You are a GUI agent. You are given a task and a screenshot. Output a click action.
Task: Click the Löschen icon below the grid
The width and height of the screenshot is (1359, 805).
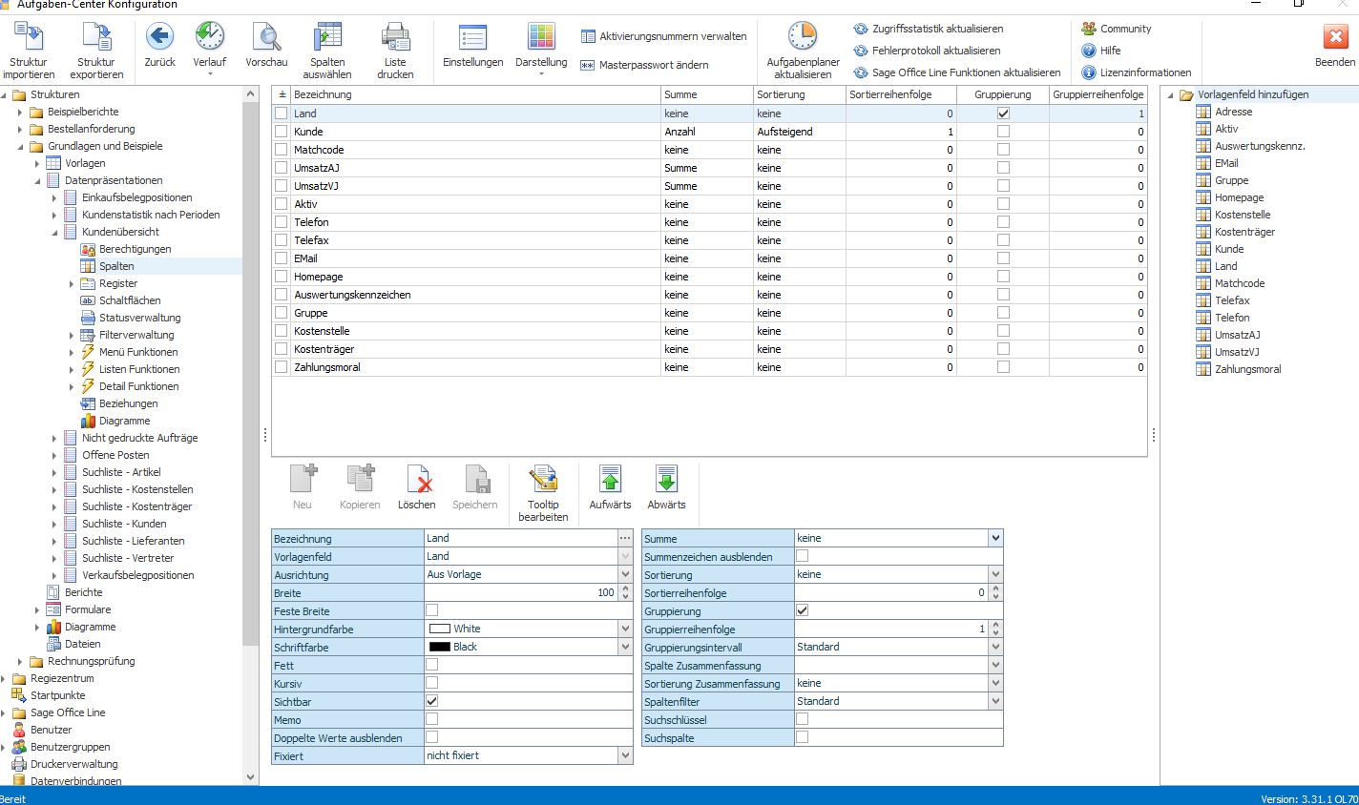(x=417, y=480)
